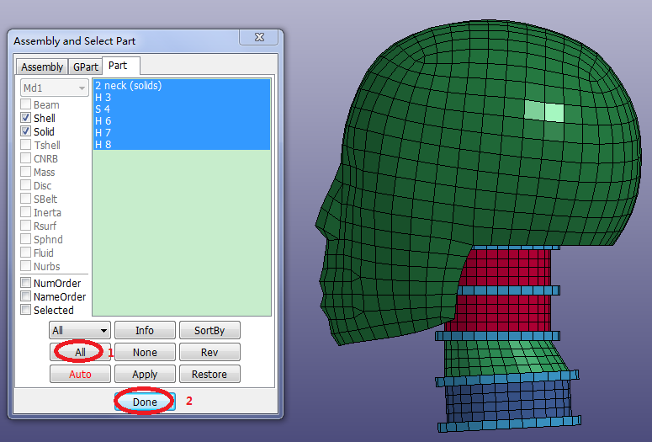Enable the NumOrder checkbox

pos(26,284)
